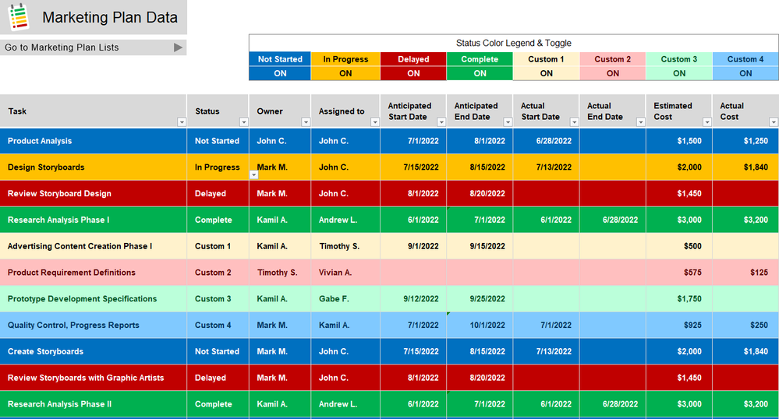Select the Create Storyboards task cell
Viewport: 779px width, 419px height.
(94, 351)
